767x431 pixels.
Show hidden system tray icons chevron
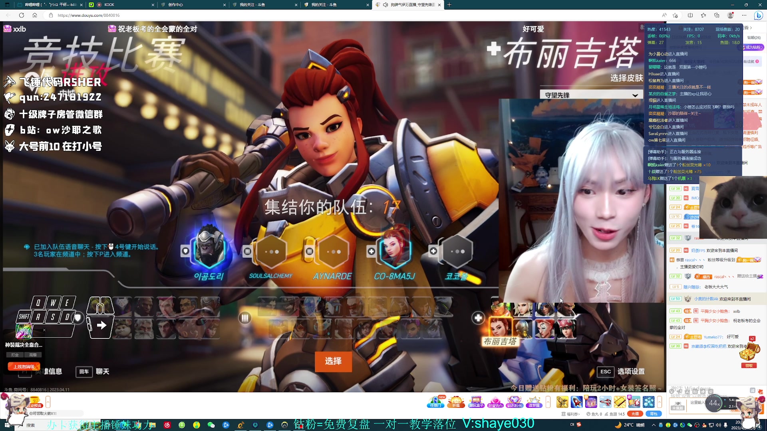coord(654,425)
